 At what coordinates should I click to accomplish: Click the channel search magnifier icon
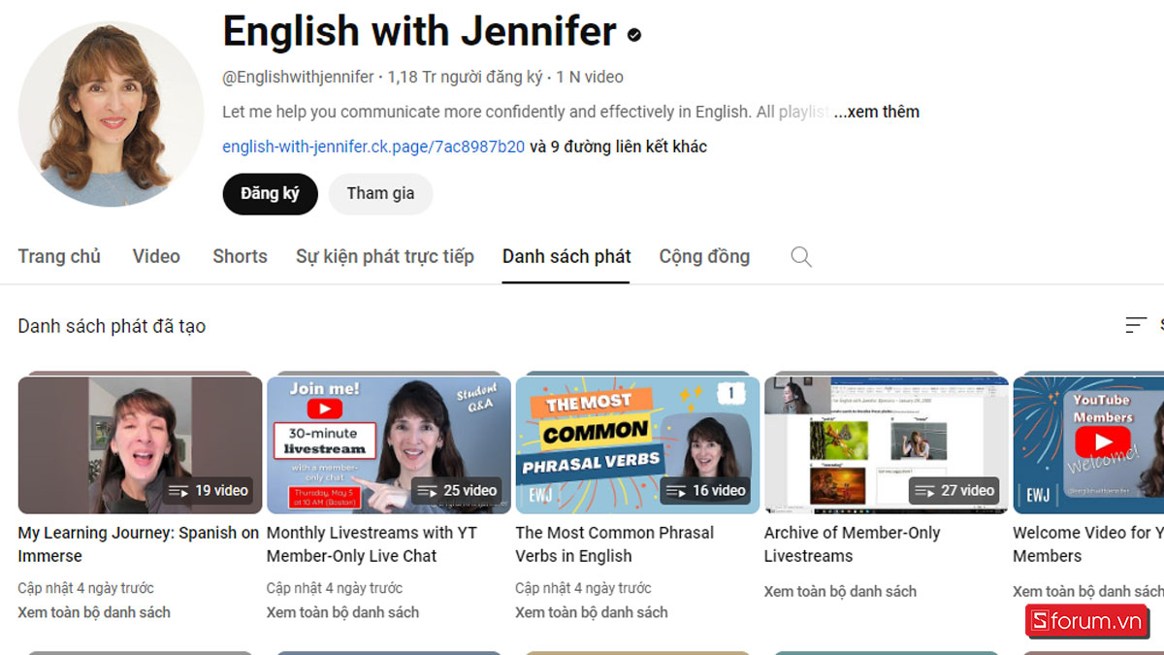(801, 257)
